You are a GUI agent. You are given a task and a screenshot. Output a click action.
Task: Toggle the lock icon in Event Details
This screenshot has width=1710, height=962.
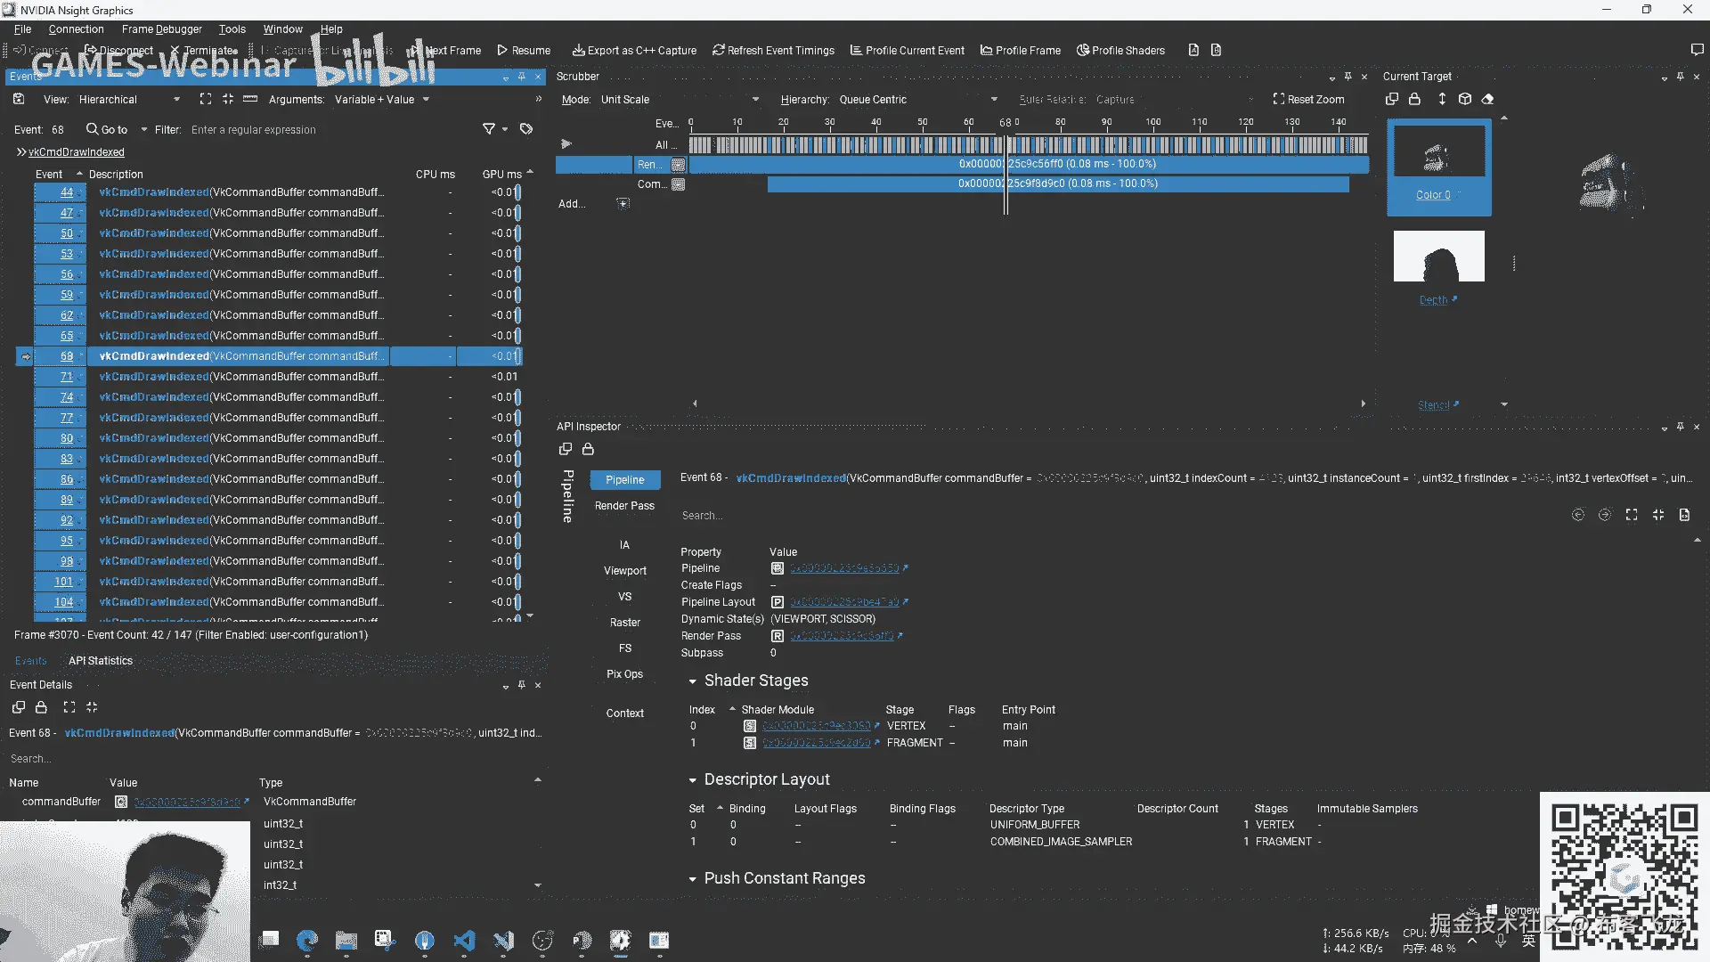pos(41,707)
